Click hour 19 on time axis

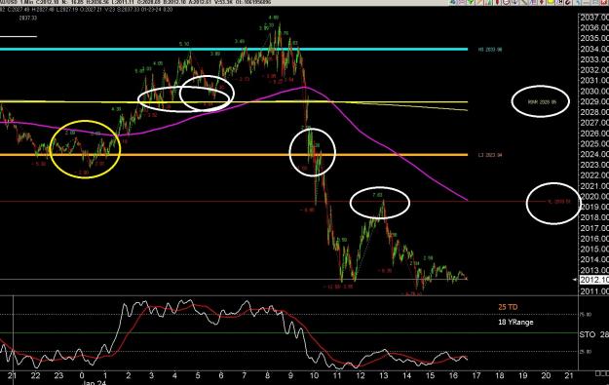click(x=523, y=375)
